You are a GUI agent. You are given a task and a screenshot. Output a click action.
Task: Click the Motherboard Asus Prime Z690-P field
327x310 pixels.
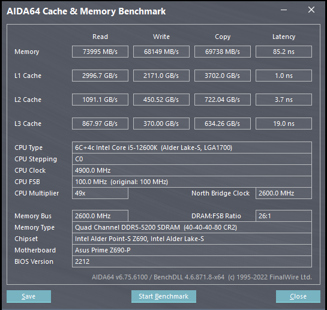pos(192,250)
